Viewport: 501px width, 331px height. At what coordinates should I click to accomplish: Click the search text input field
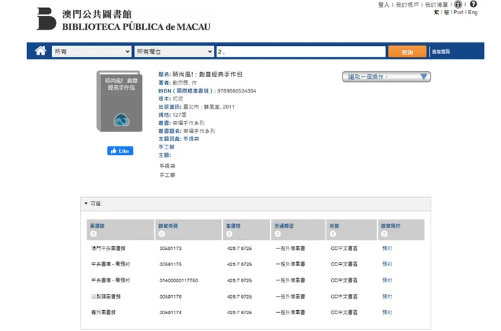301,51
